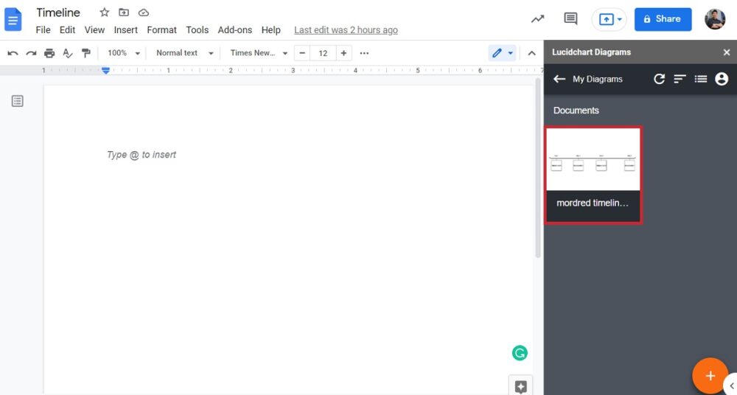Decrease font size with minus button
The height and width of the screenshot is (395, 737).
tap(302, 53)
